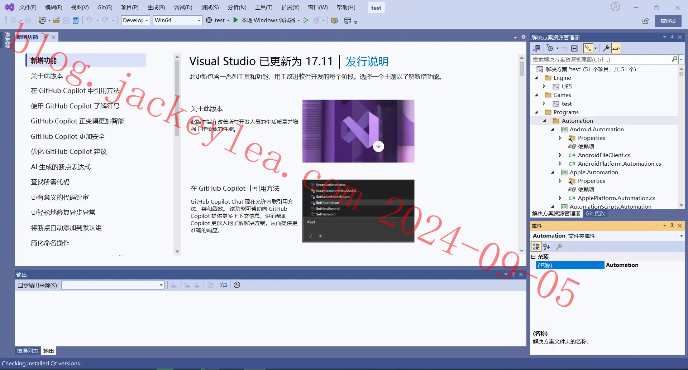This screenshot has width=688, height=370.
Task: Start debugging with the green play icon
Action: pos(235,20)
